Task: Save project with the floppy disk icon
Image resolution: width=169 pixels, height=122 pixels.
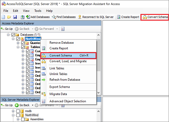Action: pos(15,17)
